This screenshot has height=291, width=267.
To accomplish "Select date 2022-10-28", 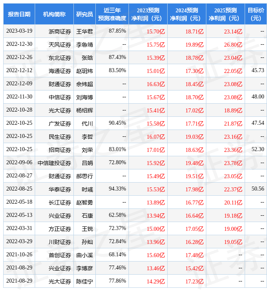I will point(19,110).
